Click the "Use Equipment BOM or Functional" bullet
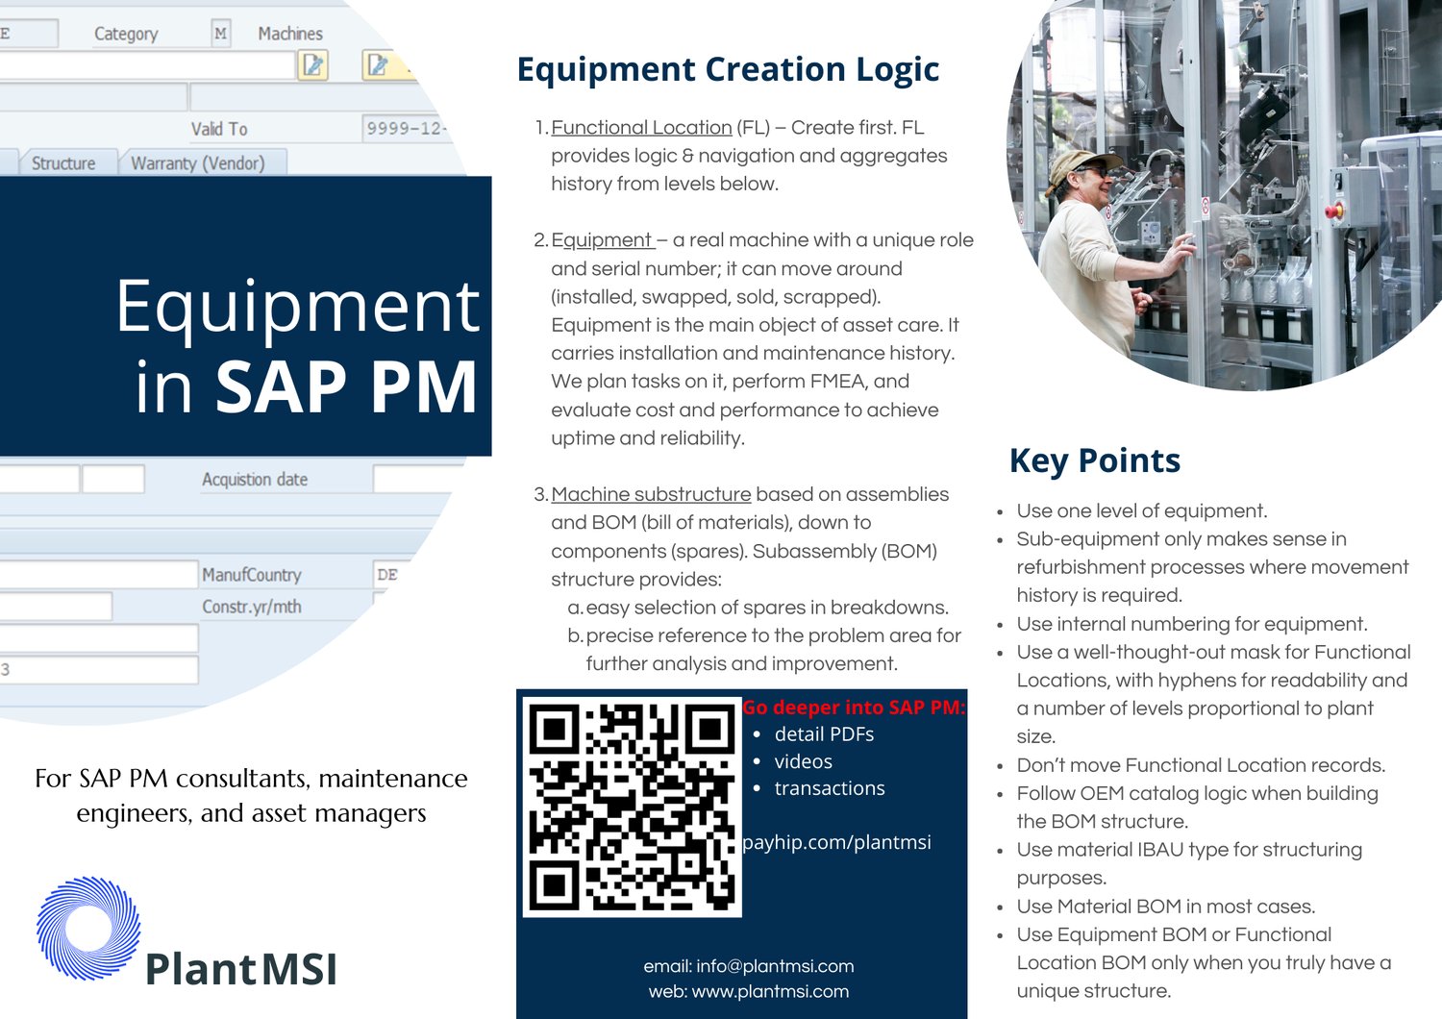Viewport: 1442px width, 1019px height. [x=1204, y=962]
